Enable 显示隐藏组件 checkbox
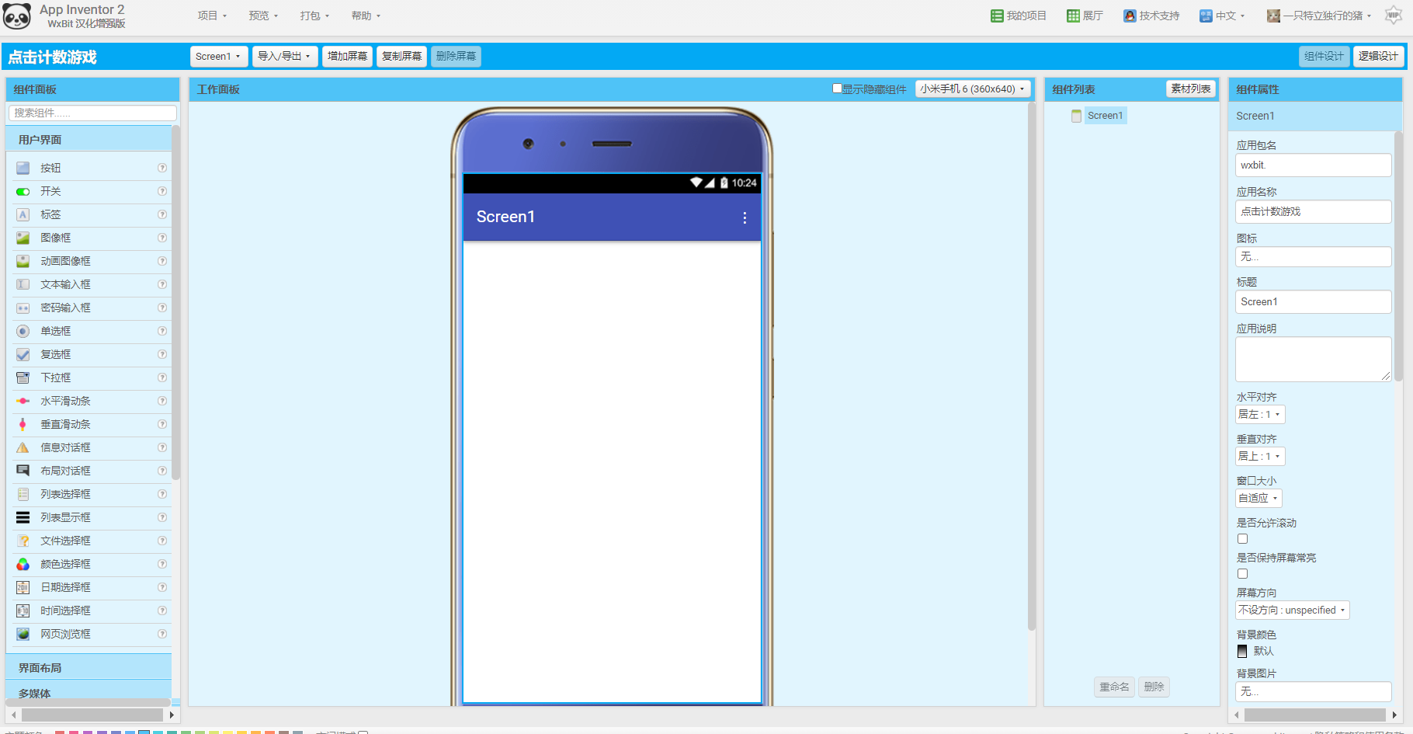This screenshot has height=734, width=1413. pos(836,88)
